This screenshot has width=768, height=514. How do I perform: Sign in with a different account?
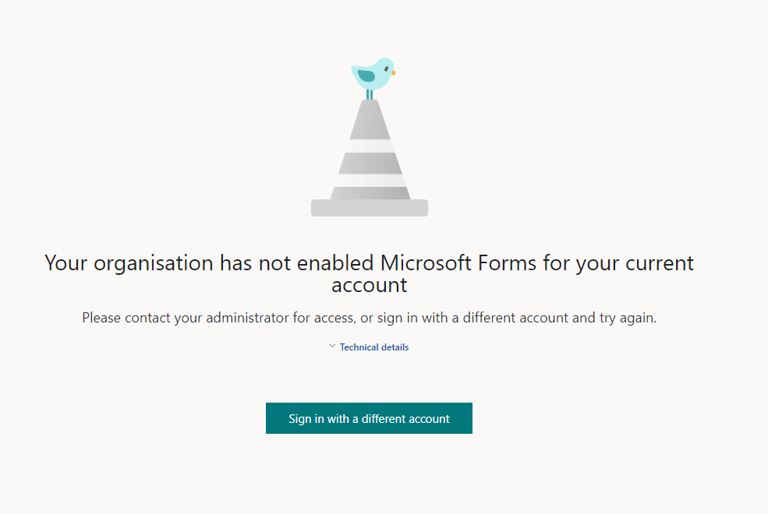(x=369, y=418)
